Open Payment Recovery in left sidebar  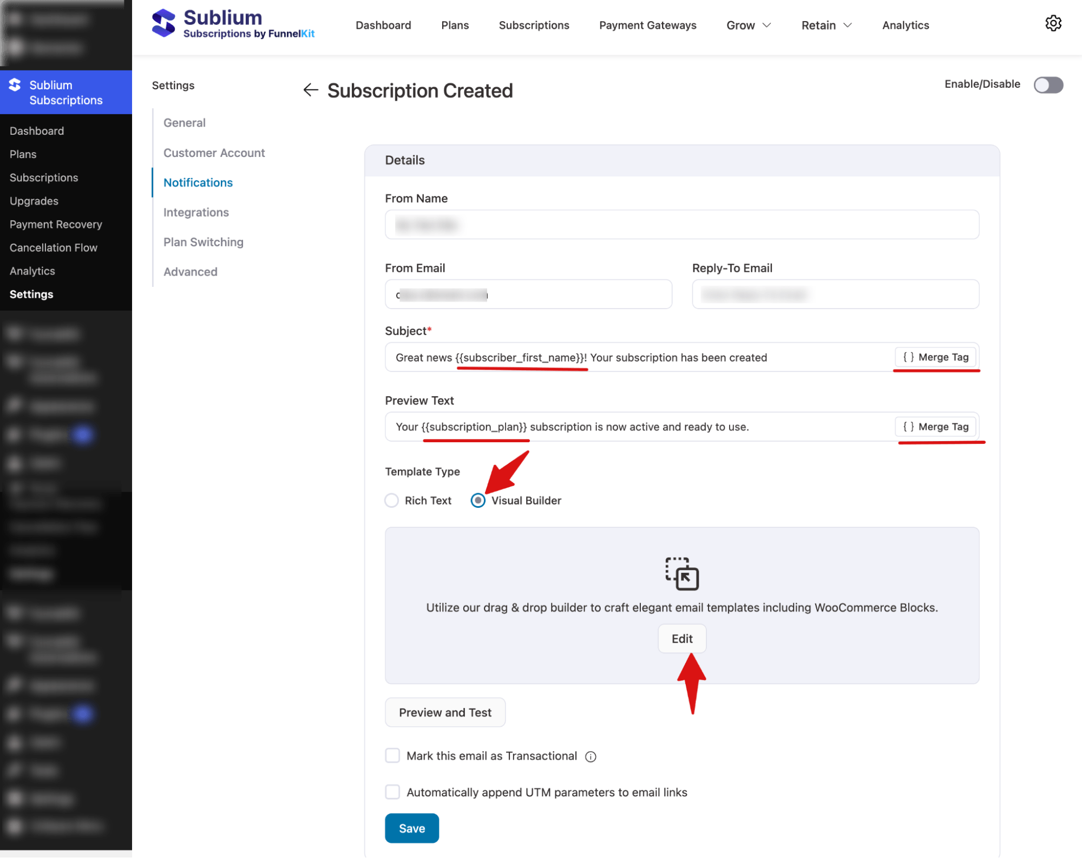(56, 224)
